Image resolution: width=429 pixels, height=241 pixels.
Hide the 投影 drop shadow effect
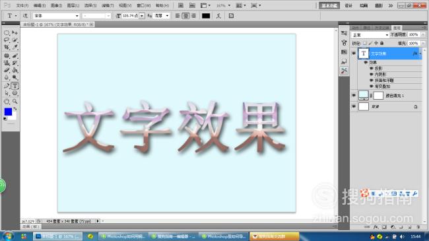tap(372, 69)
